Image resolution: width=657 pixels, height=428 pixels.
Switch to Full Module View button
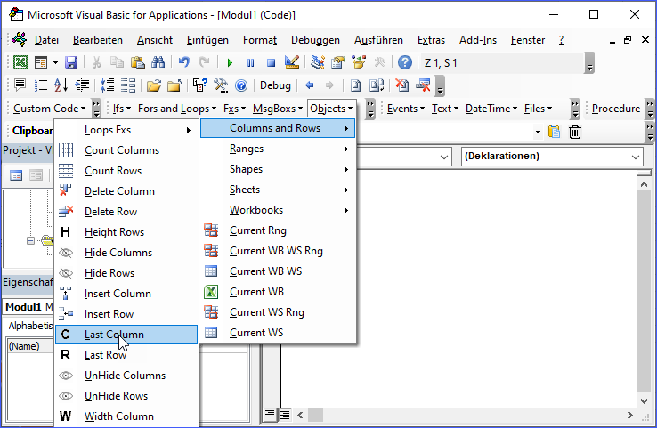coord(285,415)
